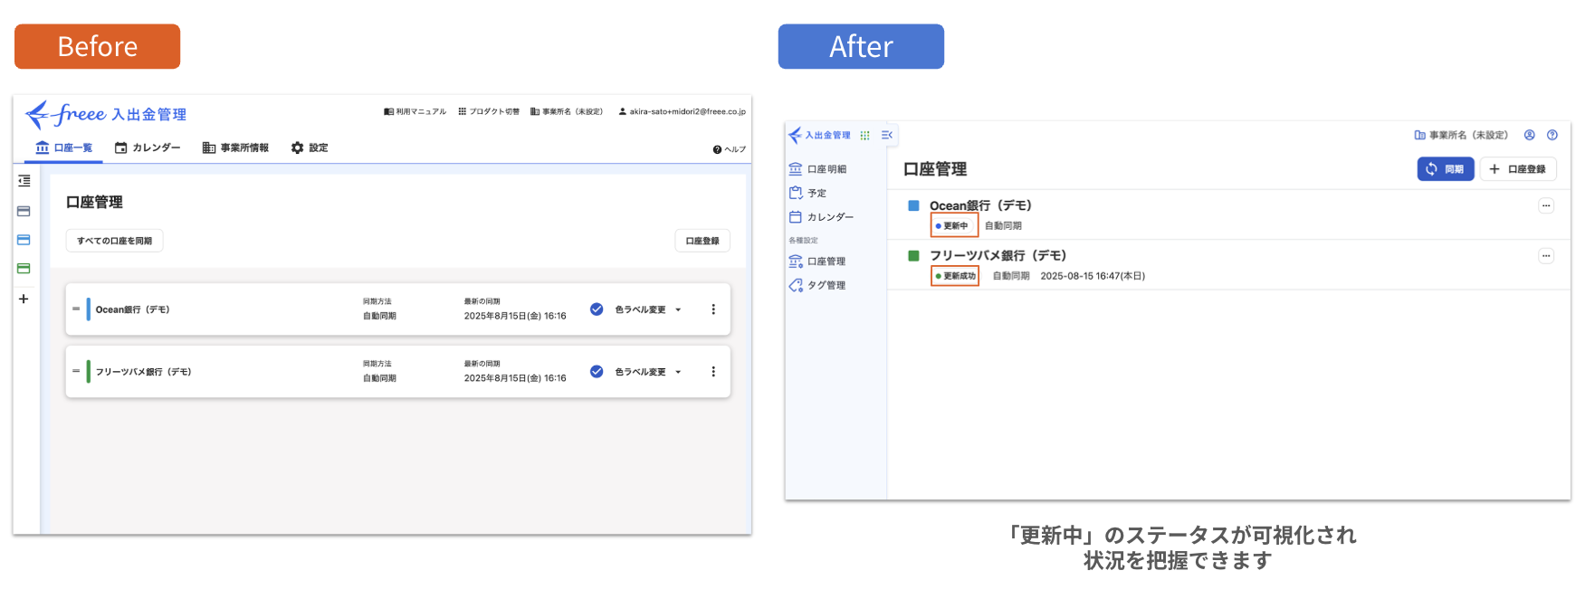Open the three-dot menu for Ocean銀行 in Before
Image resolution: width=1585 pixels, height=599 pixels.
pyautogui.click(x=713, y=309)
